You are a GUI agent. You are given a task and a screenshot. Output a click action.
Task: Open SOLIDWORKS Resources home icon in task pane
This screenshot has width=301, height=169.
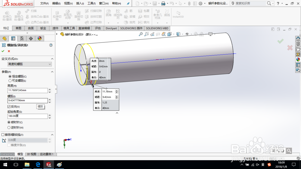(298, 38)
